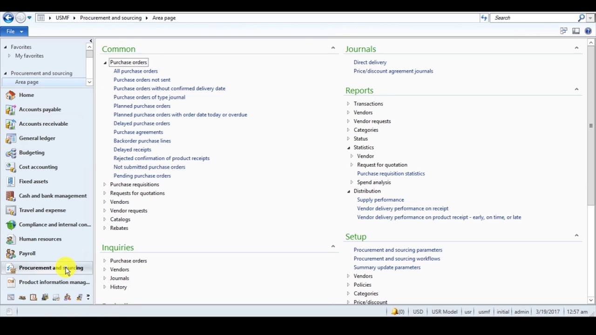Open the Area page dropdown in navigation pane
The width and height of the screenshot is (596, 335).
tap(89, 82)
